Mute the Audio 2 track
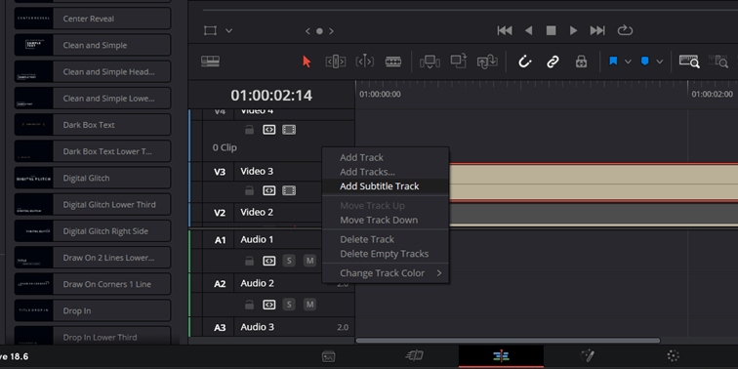 pos(309,305)
